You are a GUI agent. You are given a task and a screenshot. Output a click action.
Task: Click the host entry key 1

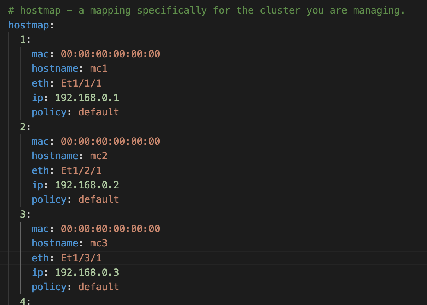[23, 40]
